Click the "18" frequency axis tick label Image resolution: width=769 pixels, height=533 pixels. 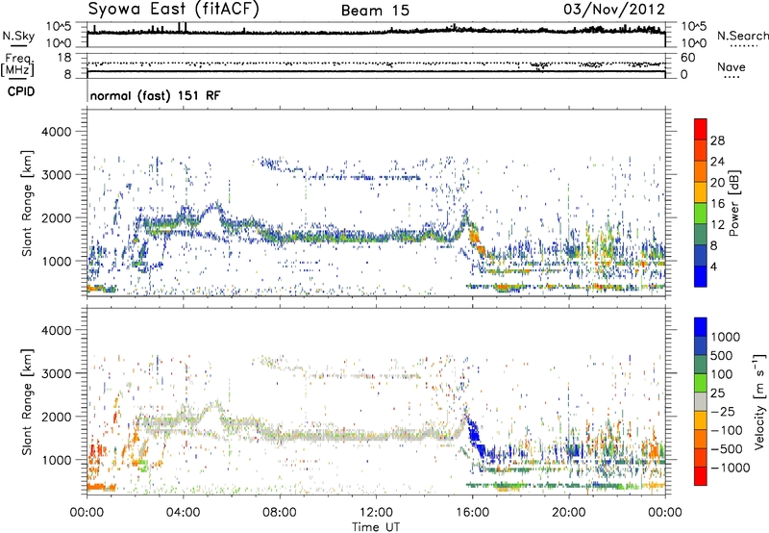[x=64, y=58]
